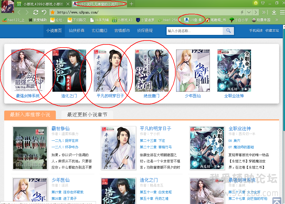Open the 霸世修仙 cover thumbnail
Viewport: 285px width, 204px height.
[30, 148]
